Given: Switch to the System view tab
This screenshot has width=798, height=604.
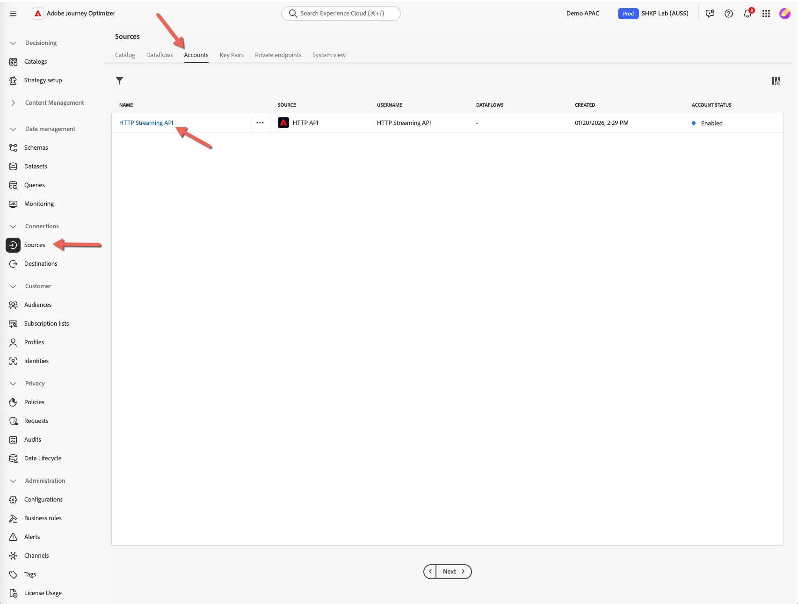Looking at the screenshot, I should (329, 55).
